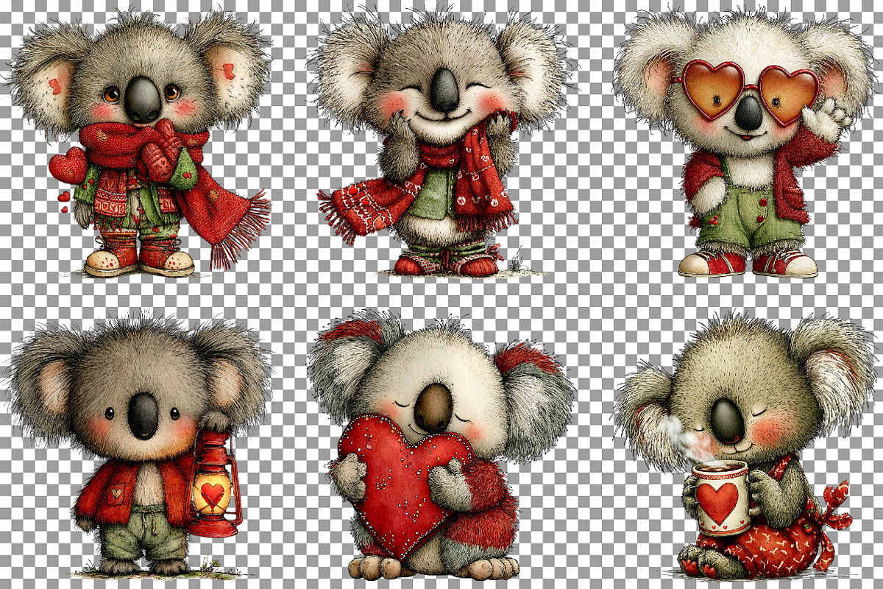Select the koala holding a red lantern
883x589 pixels.
(140, 445)
